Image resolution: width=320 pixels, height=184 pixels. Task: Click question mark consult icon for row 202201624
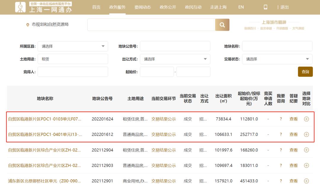click(x=281, y=119)
